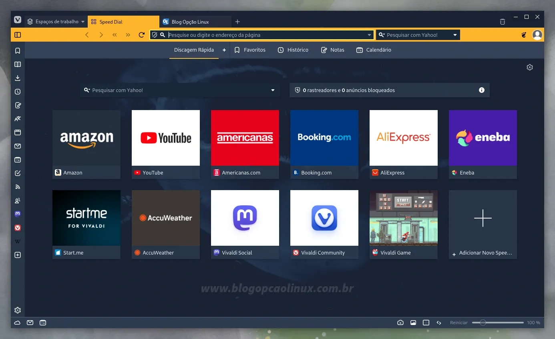
Task: Open the History panel in sidebar
Action: coord(18,92)
